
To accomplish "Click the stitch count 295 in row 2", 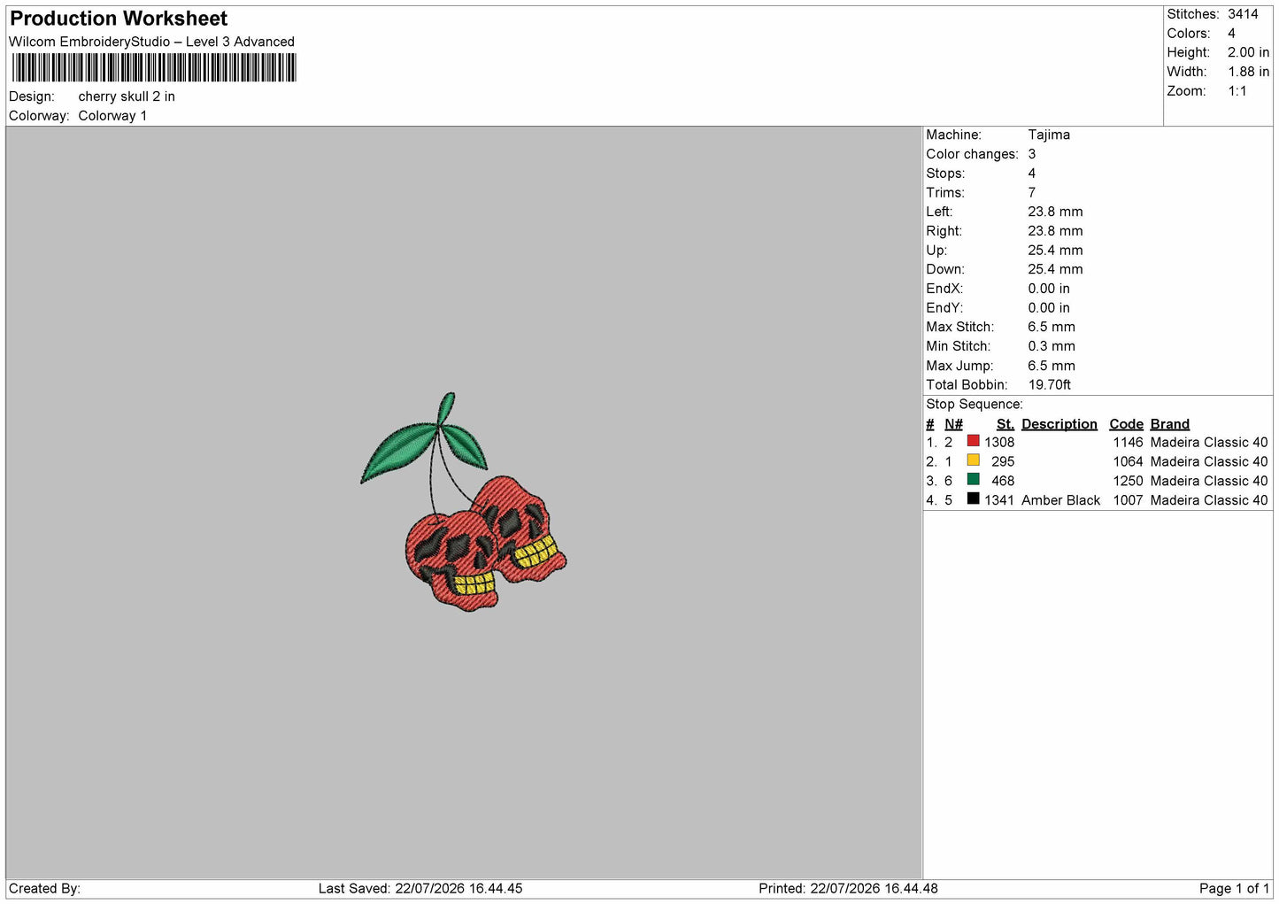I will 1003,462.
